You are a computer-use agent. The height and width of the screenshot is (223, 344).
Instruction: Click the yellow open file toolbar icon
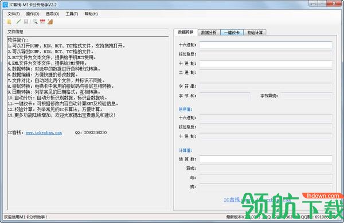(x=9, y=22)
